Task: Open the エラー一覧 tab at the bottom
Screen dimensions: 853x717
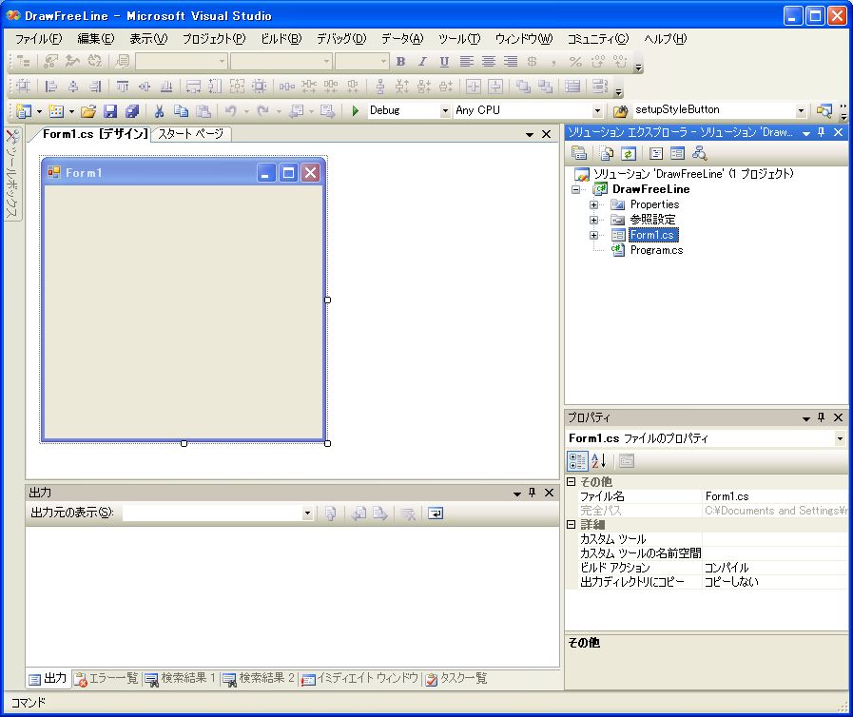Action: 107,679
